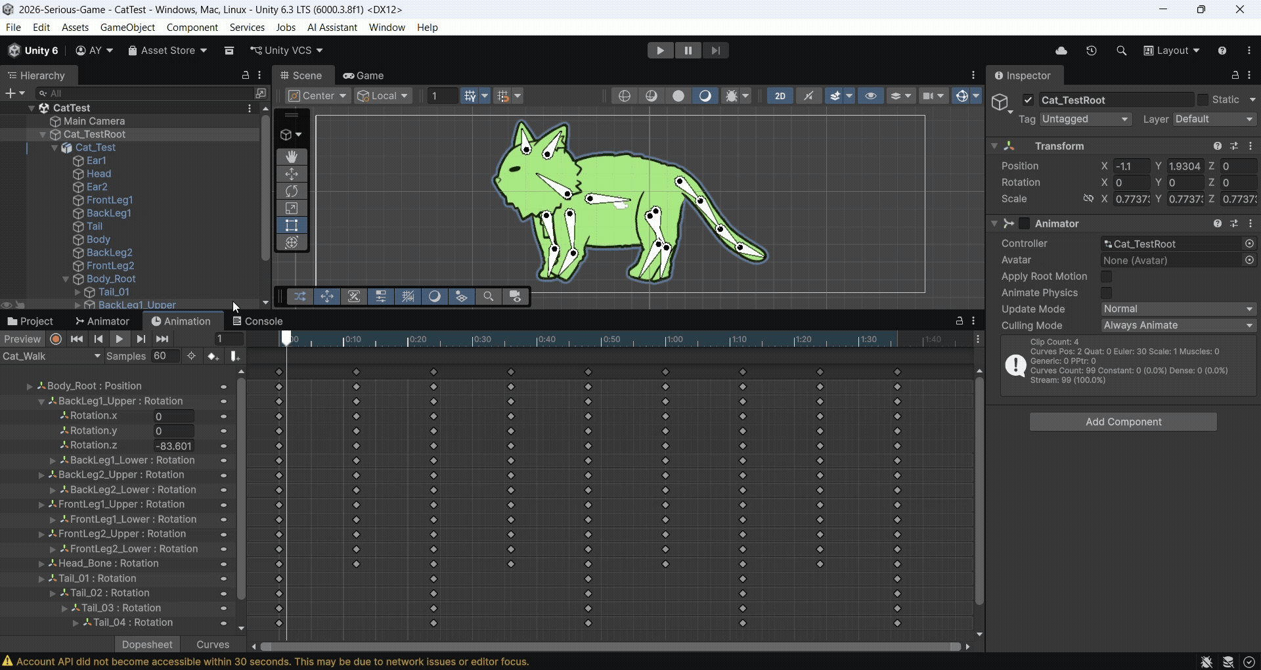The height and width of the screenshot is (670, 1261).
Task: Toggle Cat_TestRoot active checkbox
Action: (x=1029, y=100)
